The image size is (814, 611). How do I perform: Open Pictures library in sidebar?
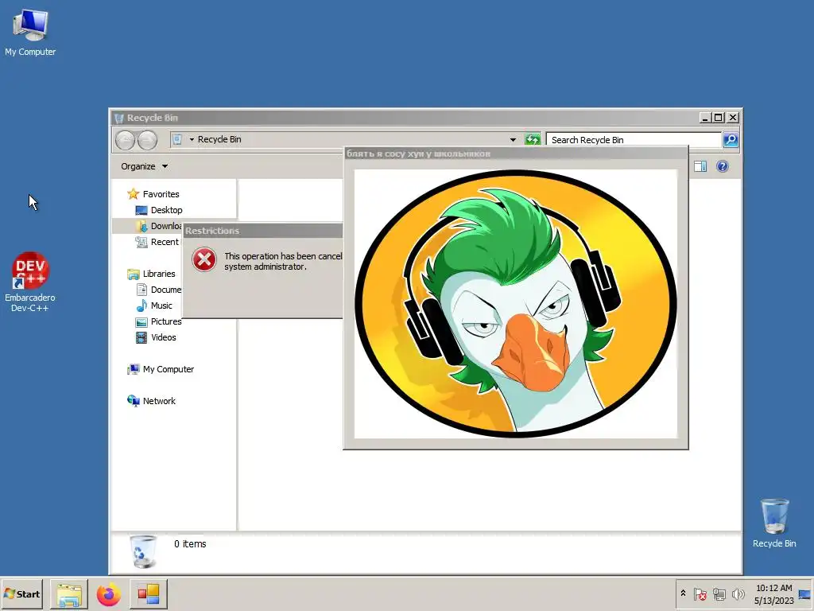coord(159,321)
